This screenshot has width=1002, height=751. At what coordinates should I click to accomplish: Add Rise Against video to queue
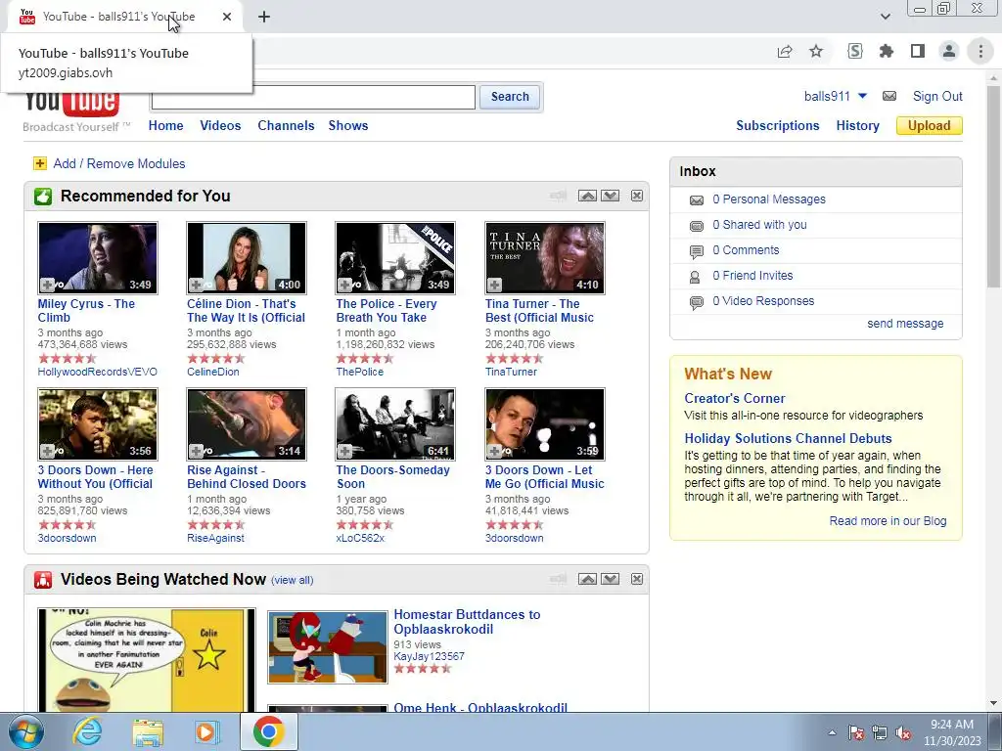click(197, 451)
